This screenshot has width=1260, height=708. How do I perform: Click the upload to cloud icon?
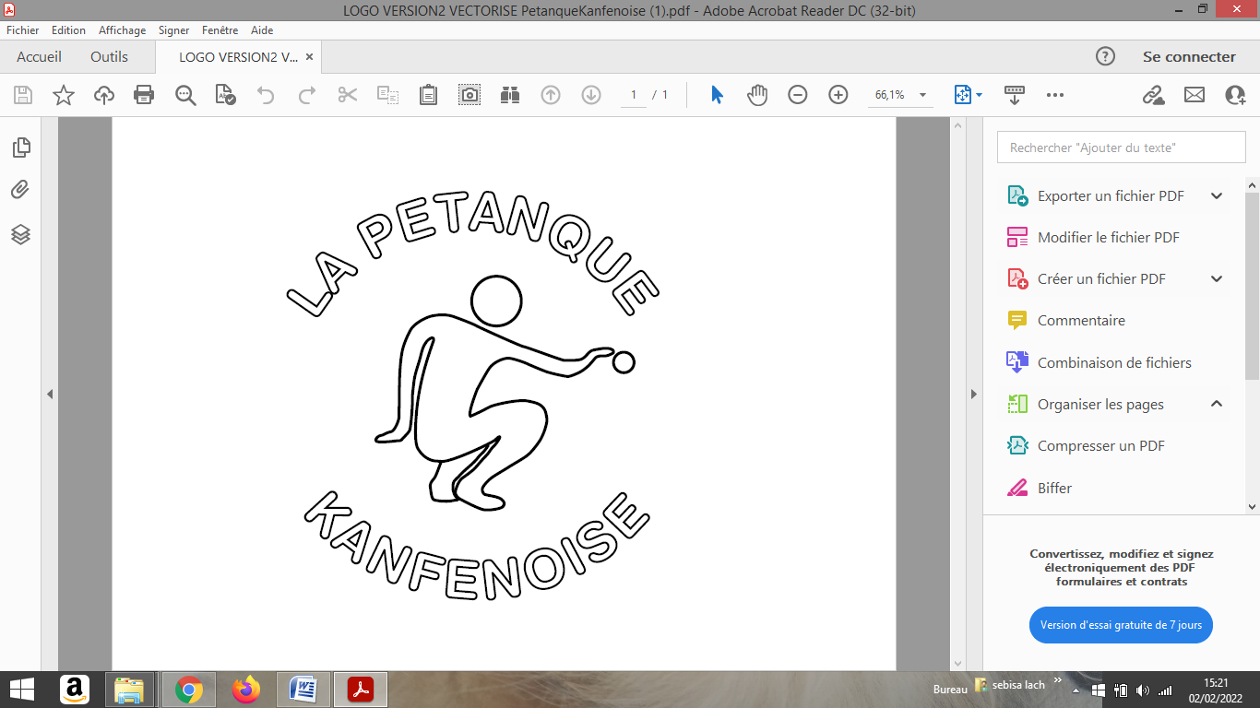(x=104, y=95)
